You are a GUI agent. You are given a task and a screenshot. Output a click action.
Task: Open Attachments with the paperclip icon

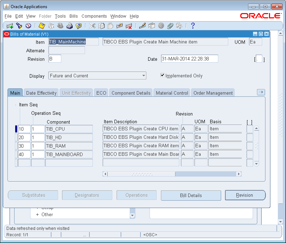(x=170, y=26)
